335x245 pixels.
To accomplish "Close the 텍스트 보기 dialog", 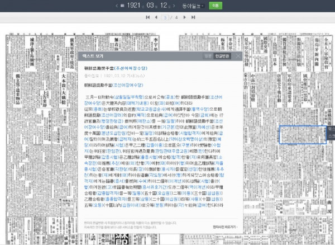I will (238, 56).
